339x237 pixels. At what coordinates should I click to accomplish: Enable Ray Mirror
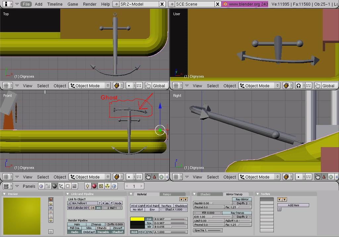coord(242,199)
